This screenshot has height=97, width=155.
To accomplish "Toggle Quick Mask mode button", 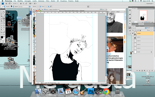I will point(3,41).
